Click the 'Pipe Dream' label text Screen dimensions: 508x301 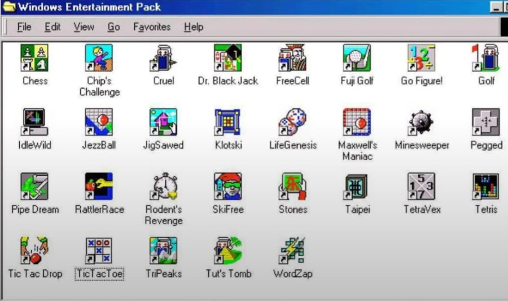click(35, 210)
